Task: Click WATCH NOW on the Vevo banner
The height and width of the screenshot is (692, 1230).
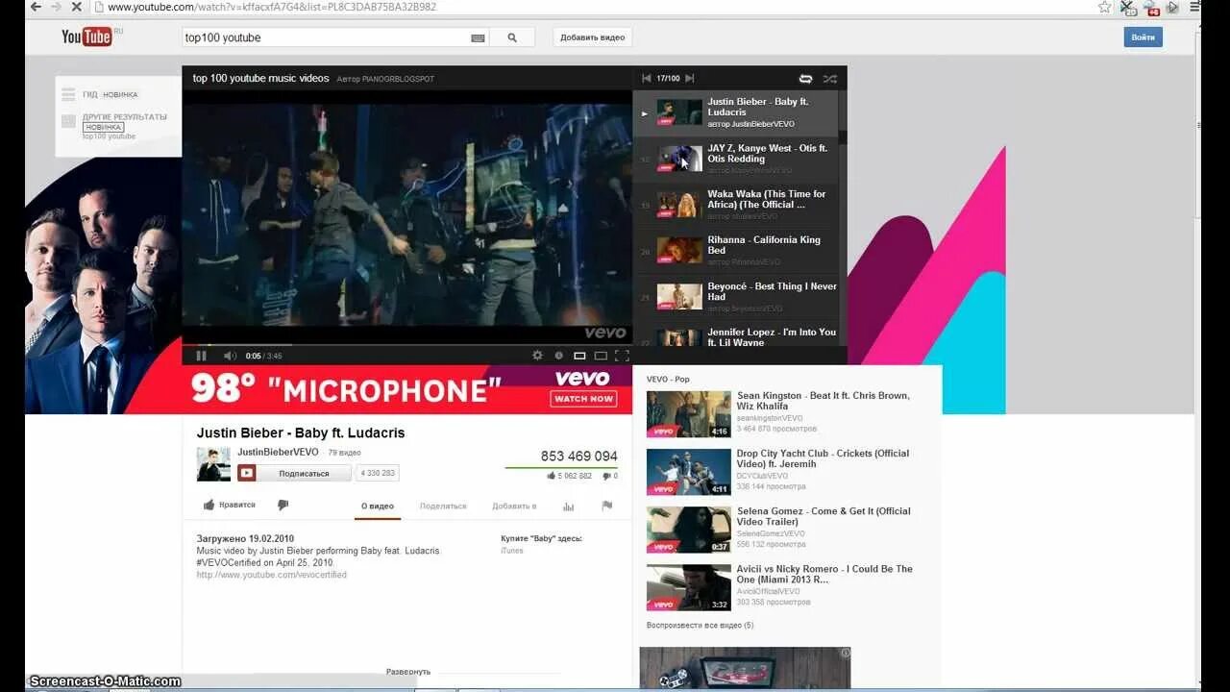Action: pos(583,399)
